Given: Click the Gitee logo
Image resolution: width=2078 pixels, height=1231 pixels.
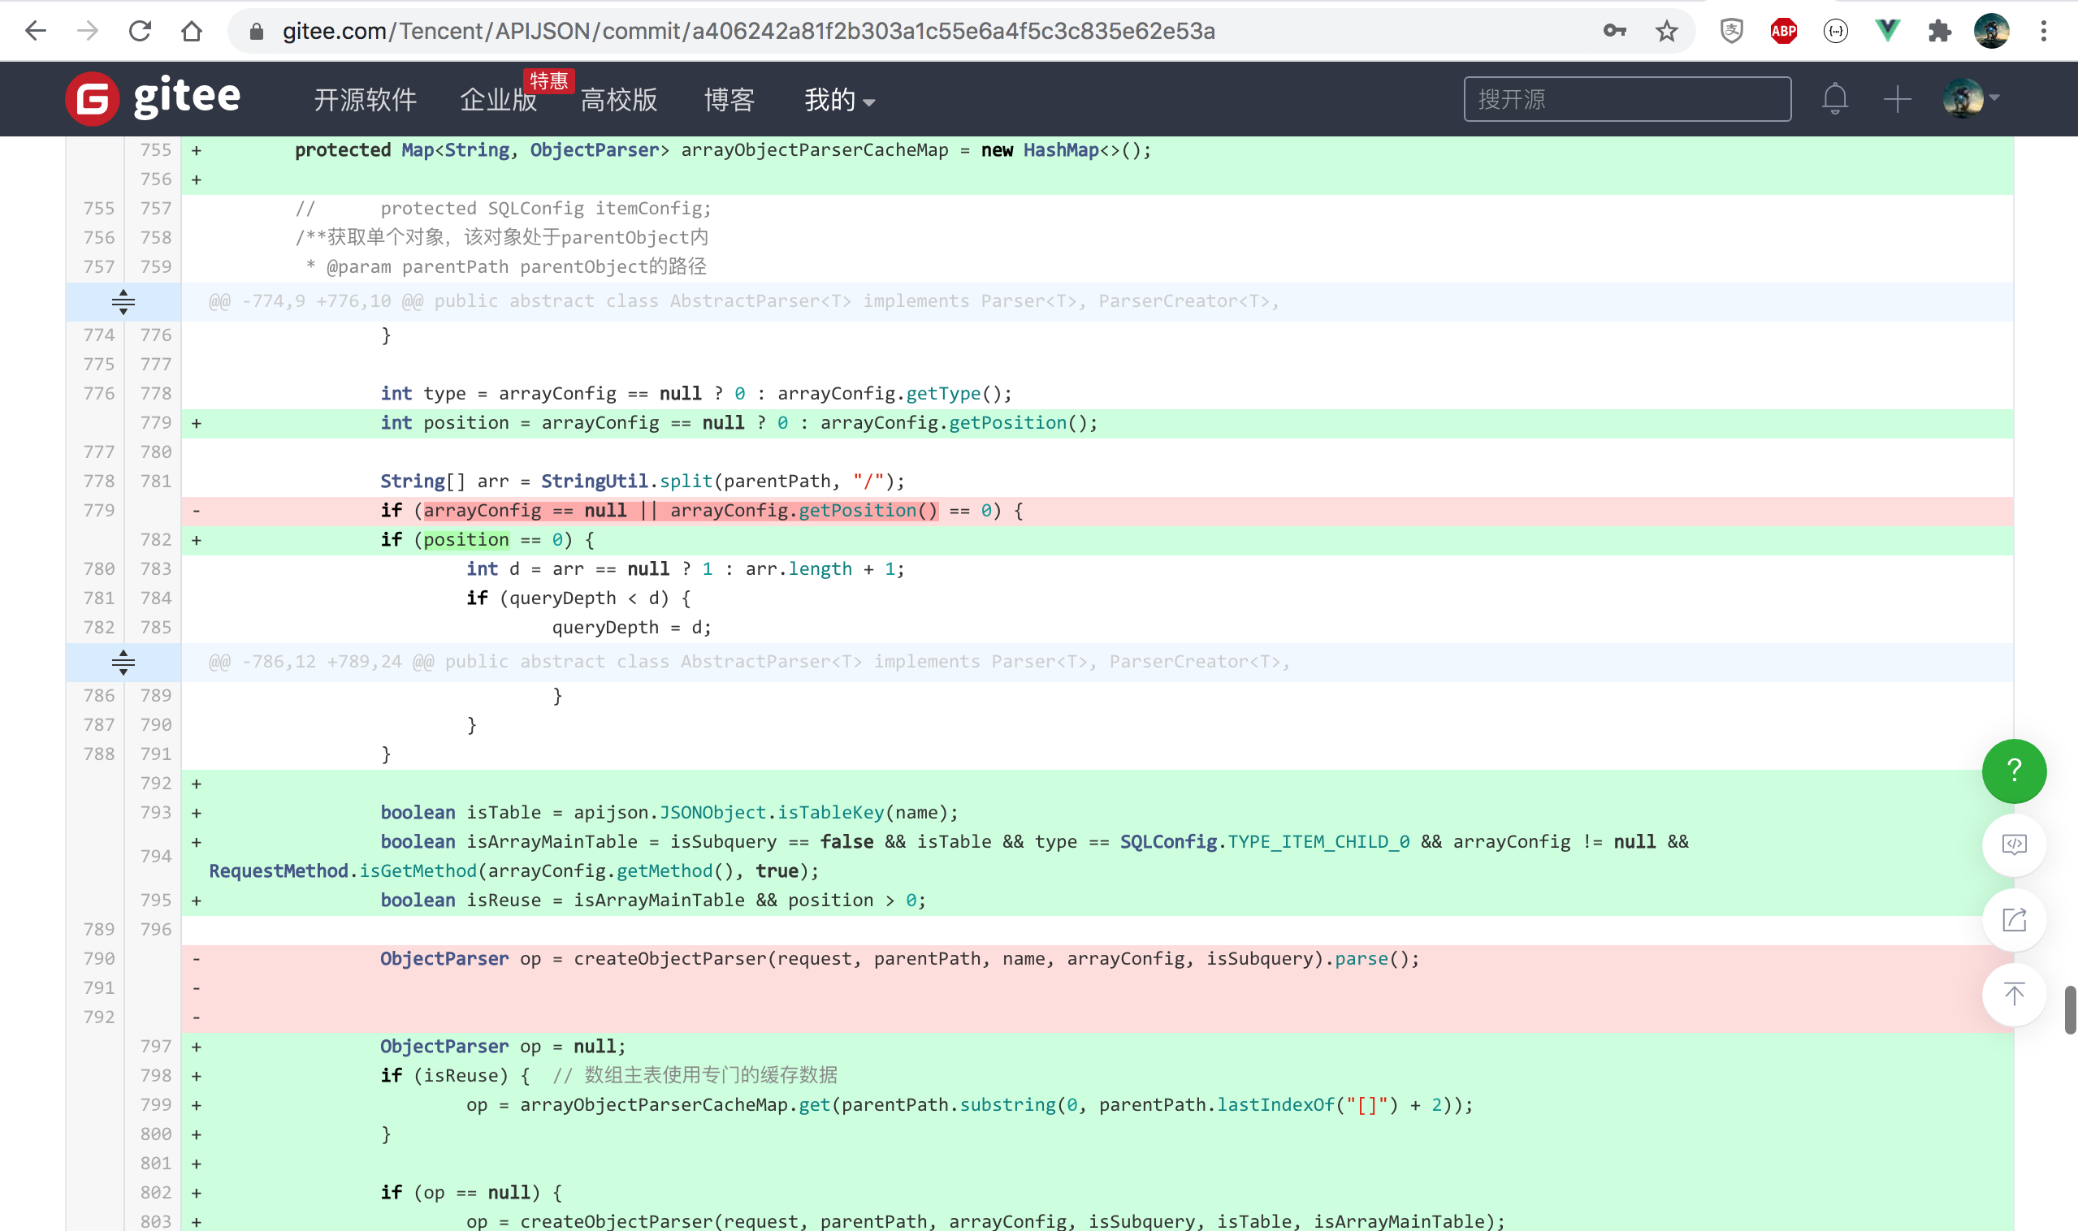Looking at the screenshot, I should coord(154,99).
